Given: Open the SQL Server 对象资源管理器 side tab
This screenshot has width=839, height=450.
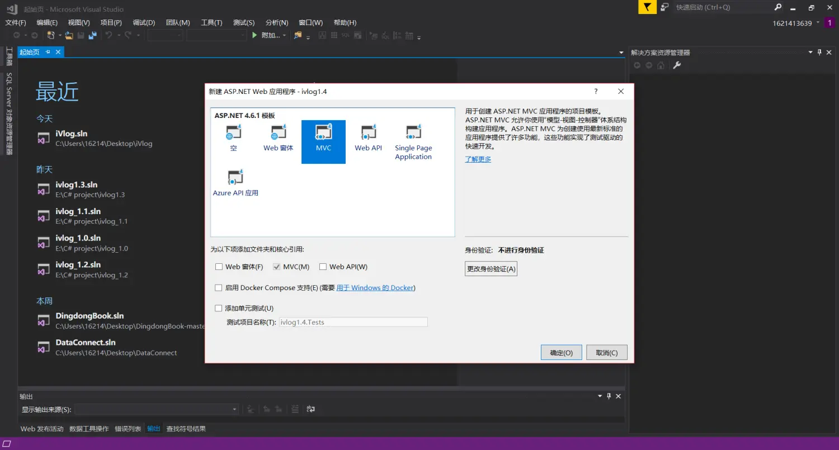Looking at the screenshot, I should pyautogui.click(x=9, y=113).
